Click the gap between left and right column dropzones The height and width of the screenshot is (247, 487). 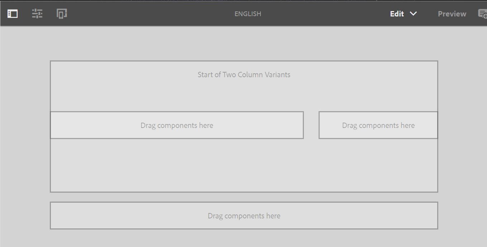pyautogui.click(x=311, y=125)
